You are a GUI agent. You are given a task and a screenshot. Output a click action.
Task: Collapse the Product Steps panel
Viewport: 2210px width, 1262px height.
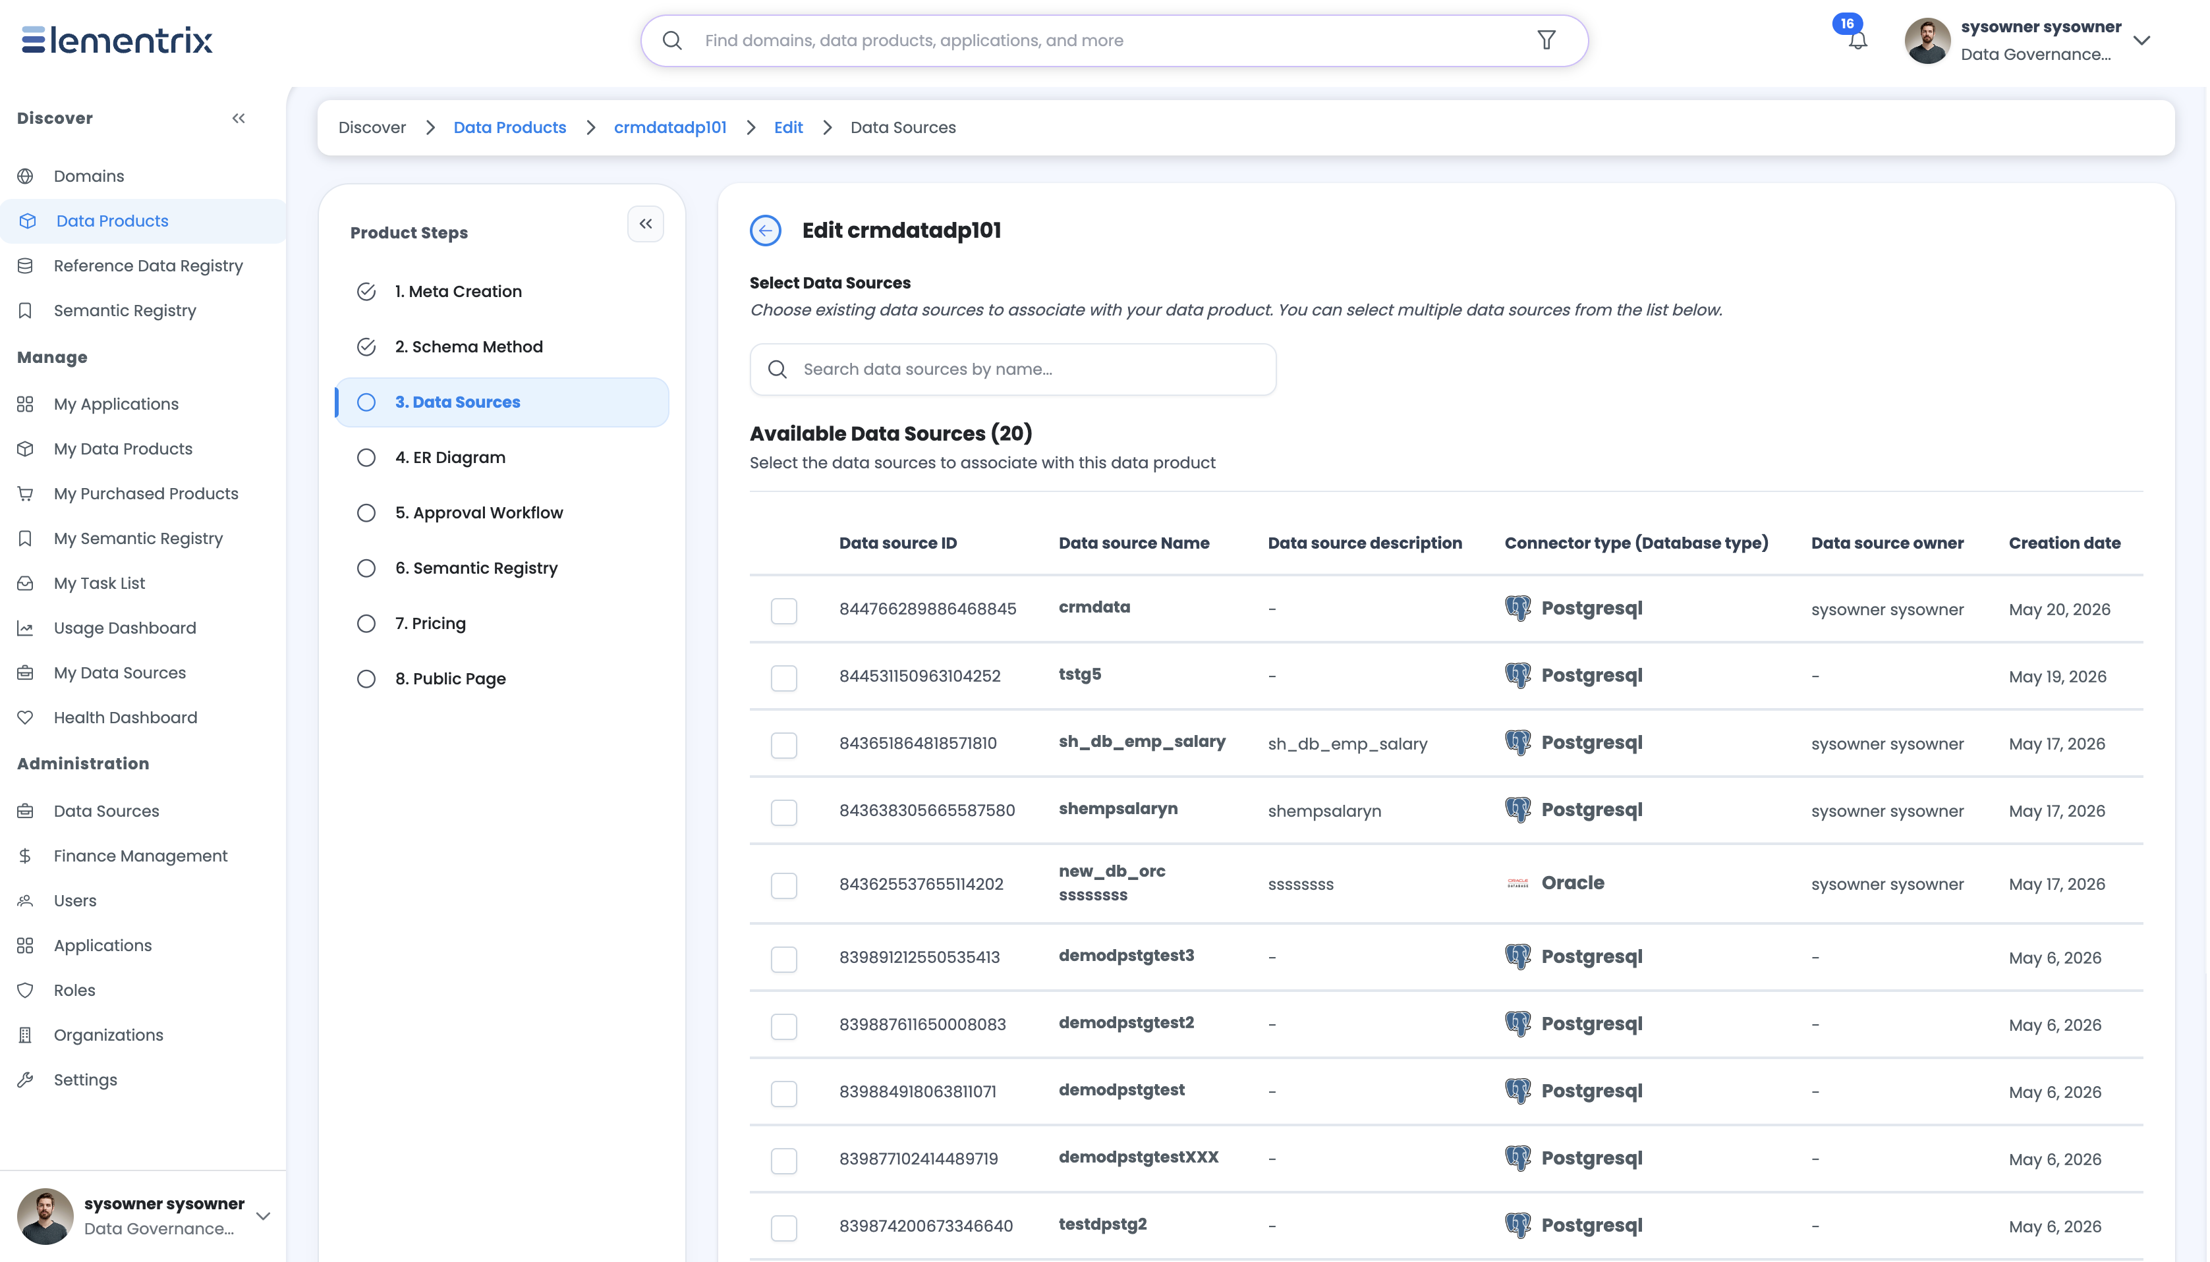[x=645, y=224]
